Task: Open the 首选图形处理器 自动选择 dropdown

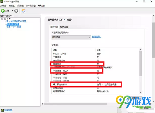Action: tap(71, 37)
